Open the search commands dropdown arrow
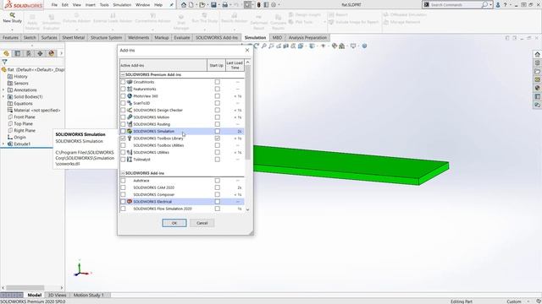This screenshot has height=304, width=542. (x=491, y=5)
